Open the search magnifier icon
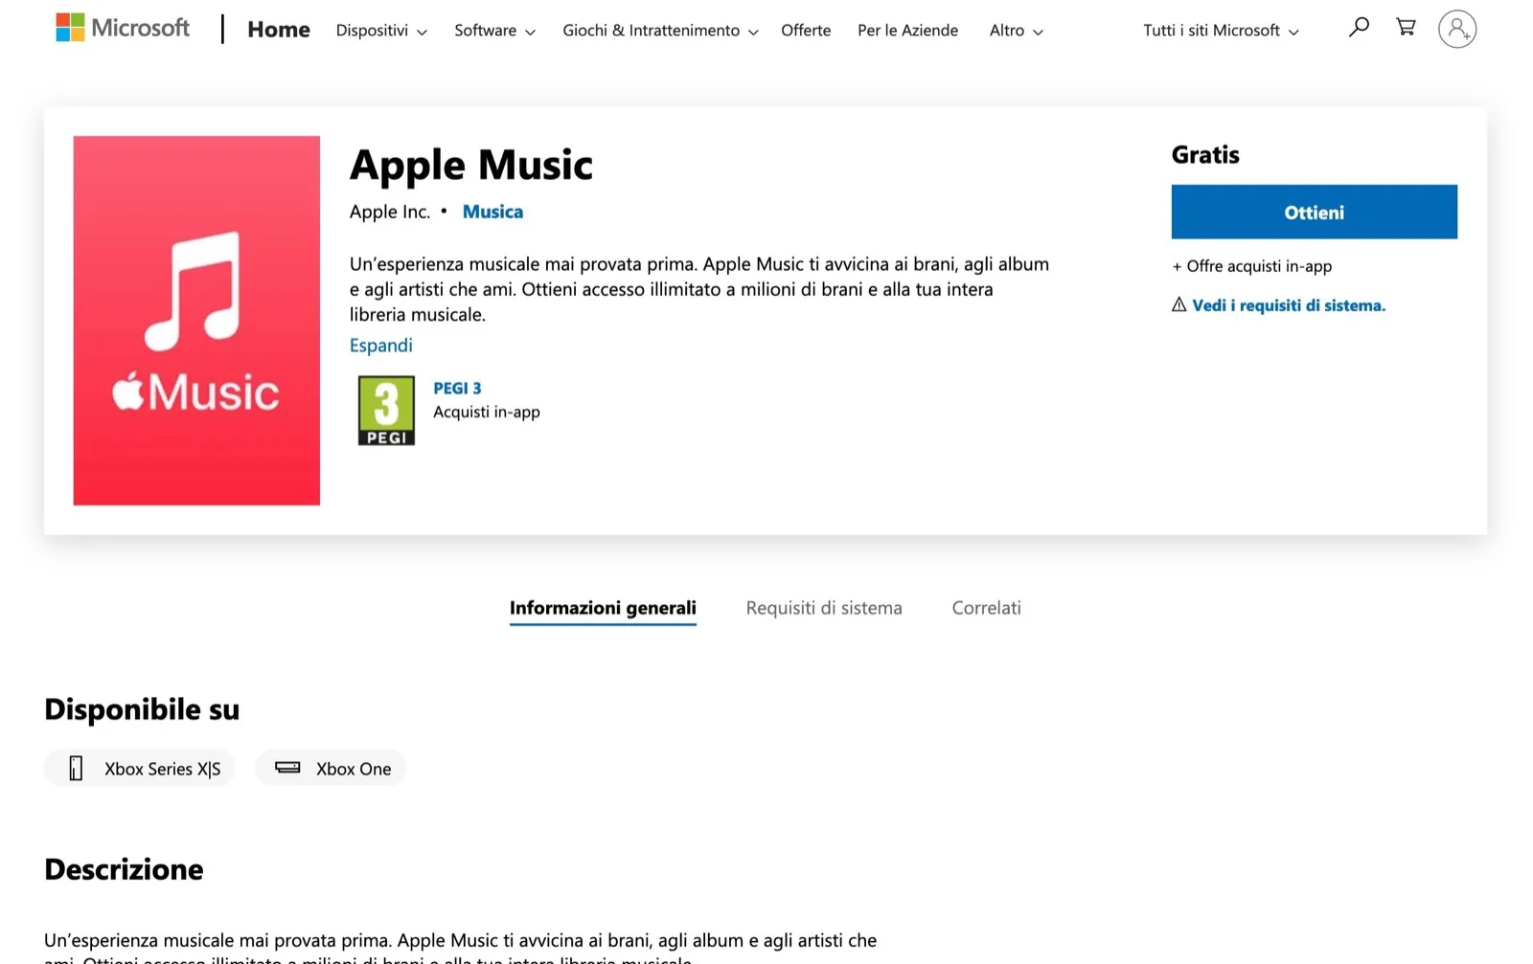Screen dimensions: 1533x964 [1359, 28]
